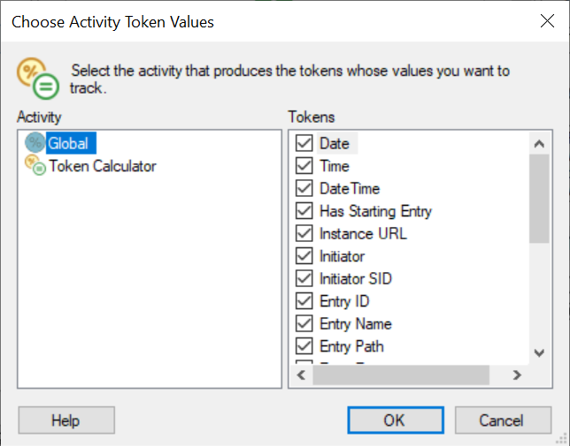Uncheck the DateTime token

click(304, 188)
